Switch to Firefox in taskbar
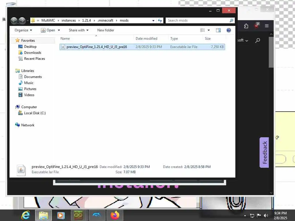Viewport: 295px width, 221px height. 115,215
